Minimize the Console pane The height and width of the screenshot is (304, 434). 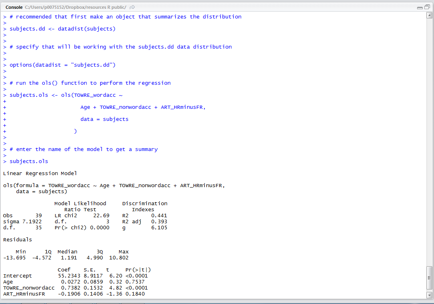(x=420, y=8)
